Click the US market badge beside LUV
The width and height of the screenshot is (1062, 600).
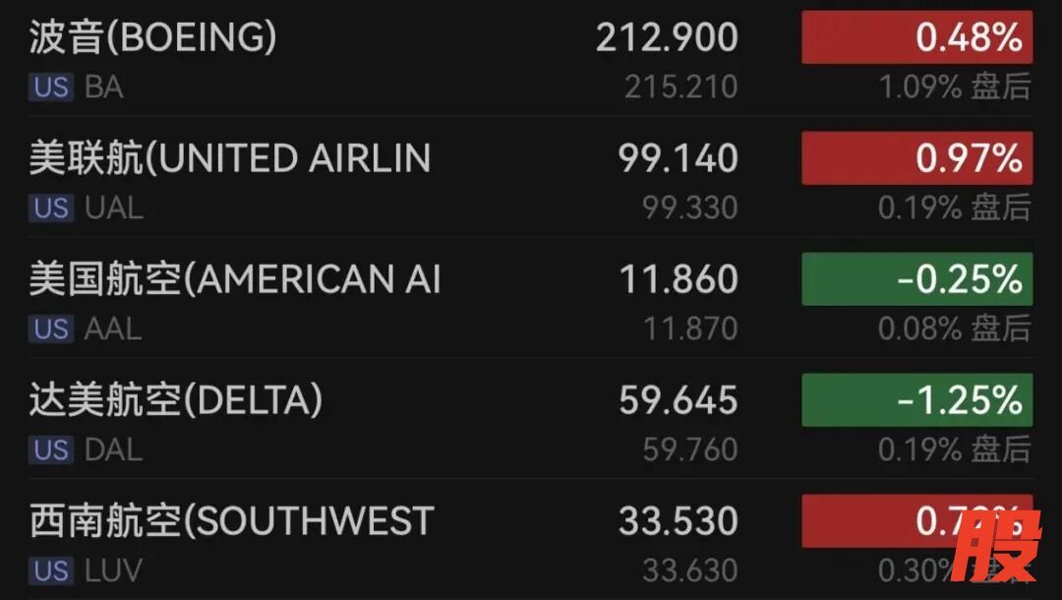[x=51, y=570]
